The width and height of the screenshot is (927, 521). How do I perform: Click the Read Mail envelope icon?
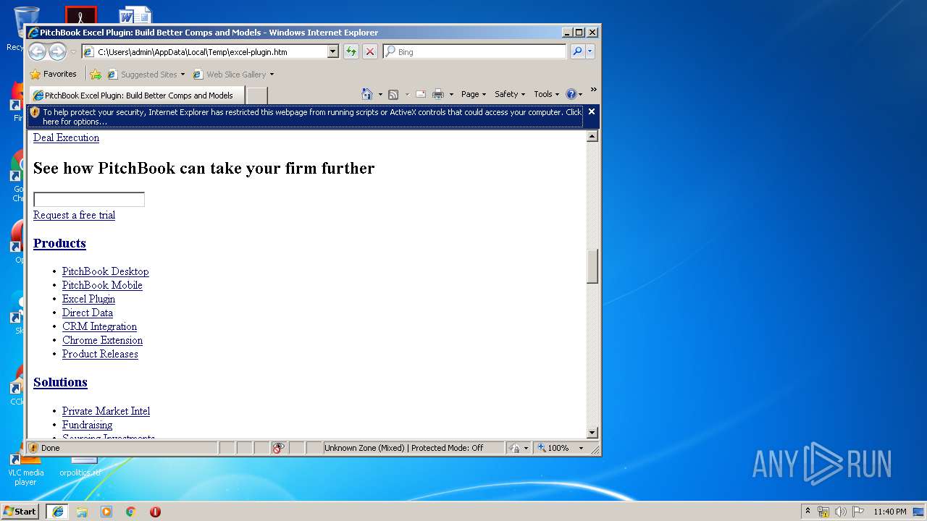click(420, 94)
